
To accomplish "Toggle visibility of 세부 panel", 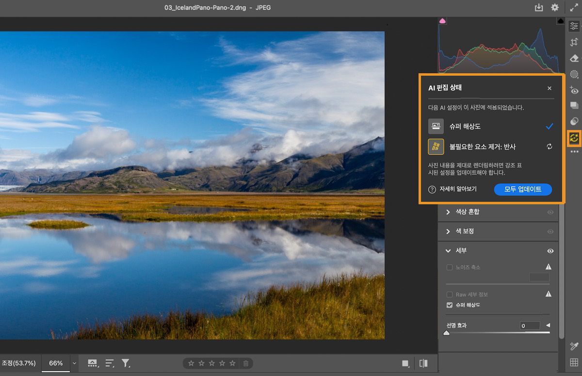I will [x=550, y=251].
